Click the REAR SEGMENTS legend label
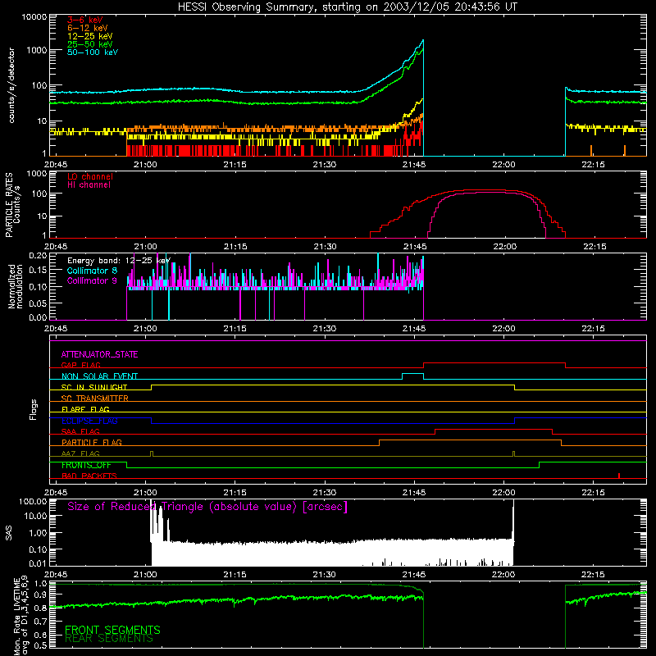The height and width of the screenshot is (656, 656). pyautogui.click(x=109, y=639)
